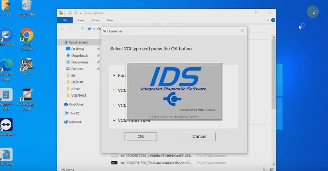This screenshot has height=171, width=328.
Task: Open the CF-53 user folder icon
Action: tap(5, 8)
